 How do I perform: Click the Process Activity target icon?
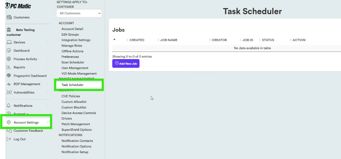tap(9, 59)
